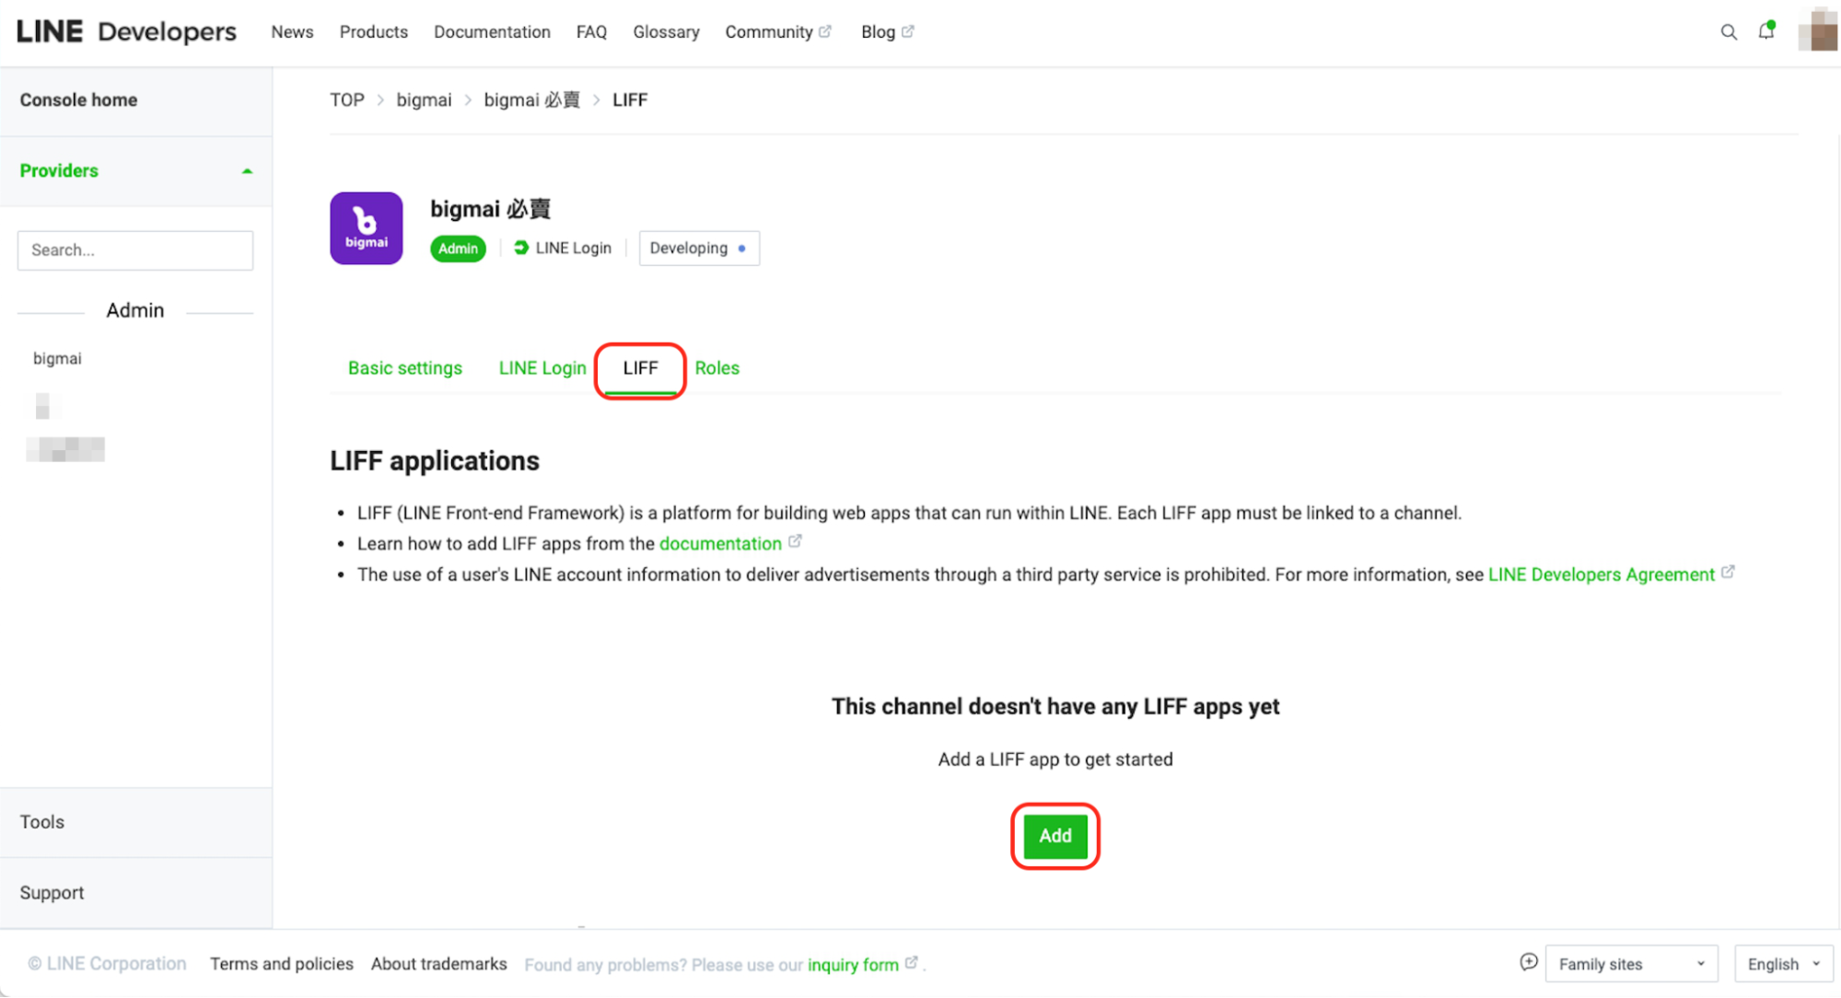
Task: Open the News menu item
Action: [x=292, y=32]
